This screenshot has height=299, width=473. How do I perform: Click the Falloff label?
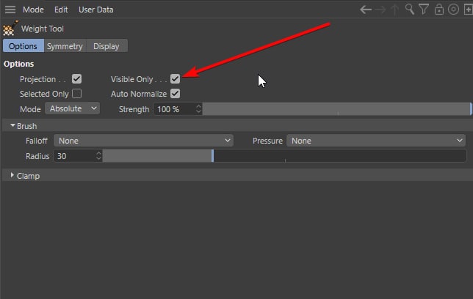click(37, 141)
